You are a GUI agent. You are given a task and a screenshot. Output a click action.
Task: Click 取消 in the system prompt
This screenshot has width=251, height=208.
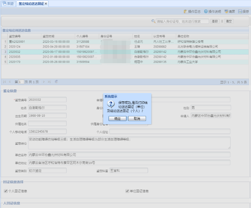click(137, 119)
